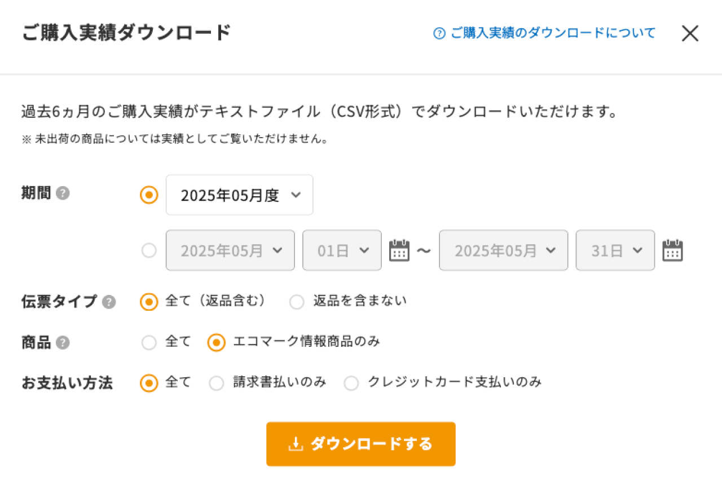The width and height of the screenshot is (722, 485).
Task: Expand the 2025年05月度 period dropdown
Action: (240, 195)
